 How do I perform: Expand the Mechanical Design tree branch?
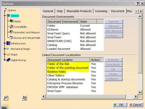coord(5,49)
